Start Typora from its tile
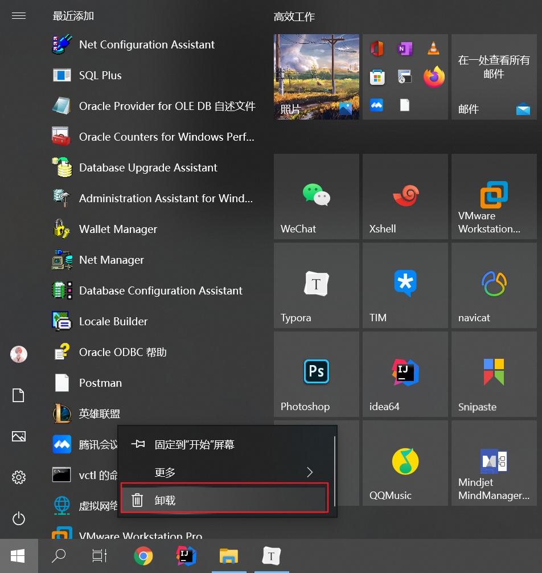The width and height of the screenshot is (542, 573). click(x=316, y=285)
